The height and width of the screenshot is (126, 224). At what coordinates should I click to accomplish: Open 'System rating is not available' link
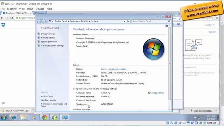click(113, 69)
